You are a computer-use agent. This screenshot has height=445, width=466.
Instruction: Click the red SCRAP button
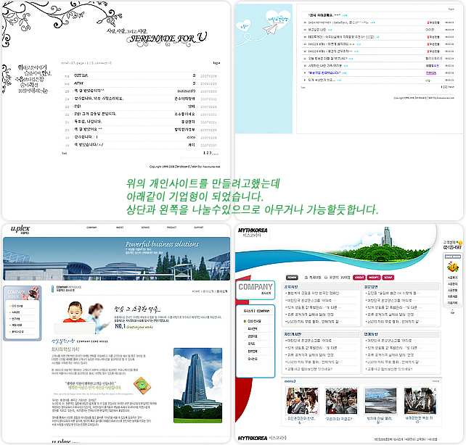point(388,277)
